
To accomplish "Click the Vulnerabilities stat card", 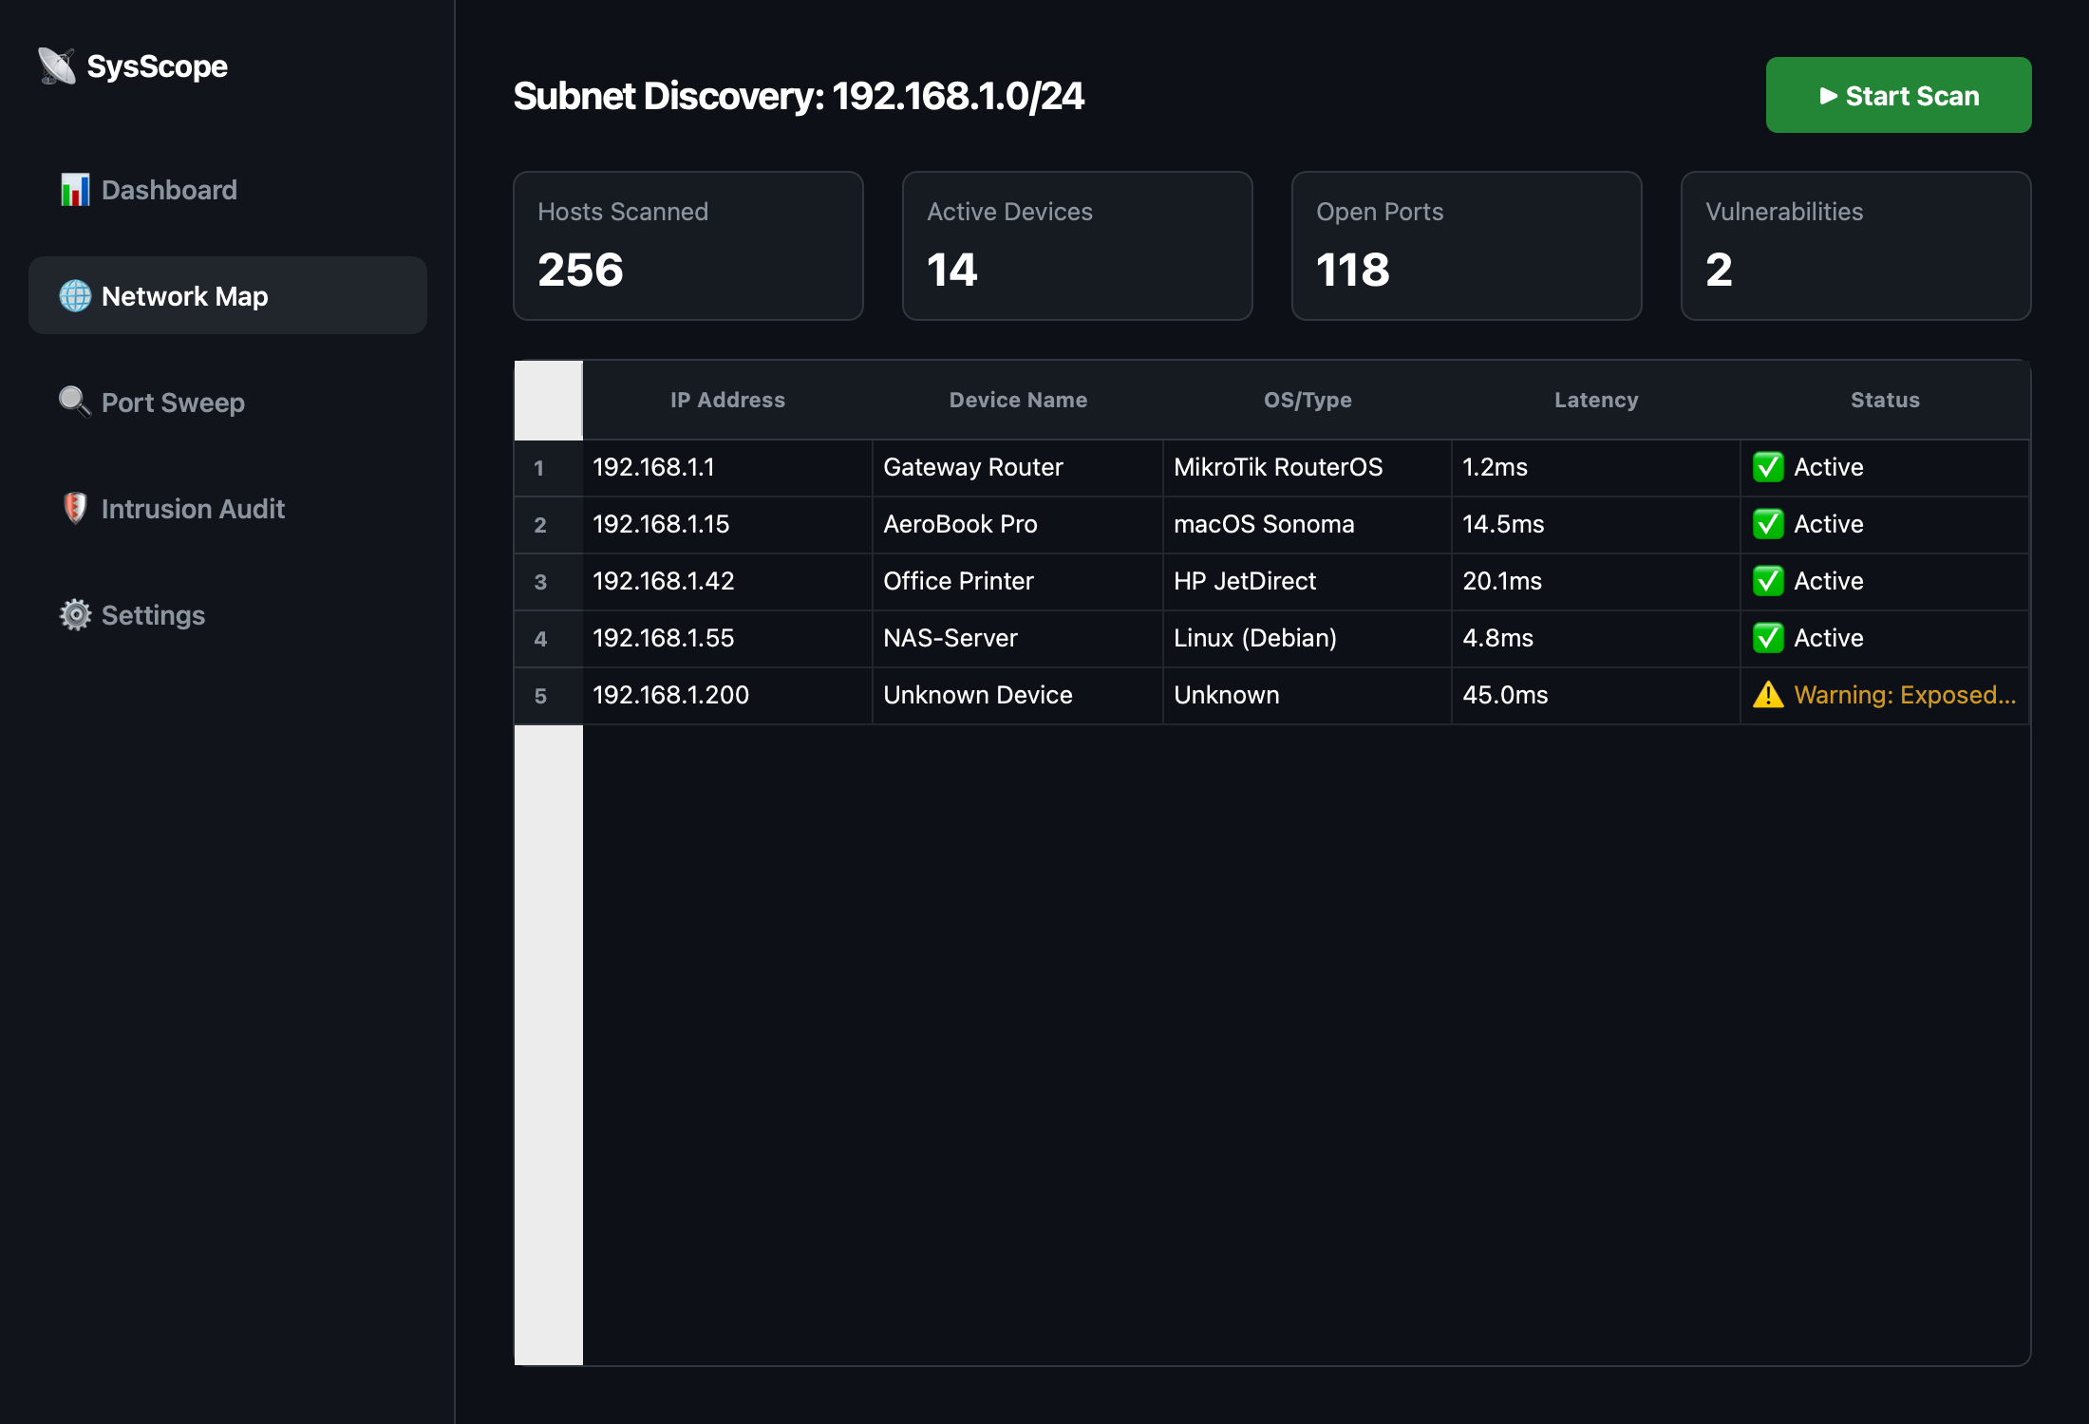I will point(1855,245).
